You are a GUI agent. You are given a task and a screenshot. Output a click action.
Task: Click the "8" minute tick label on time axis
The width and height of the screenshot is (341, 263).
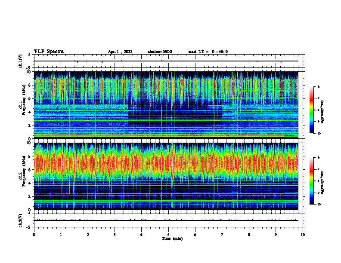(249, 235)
